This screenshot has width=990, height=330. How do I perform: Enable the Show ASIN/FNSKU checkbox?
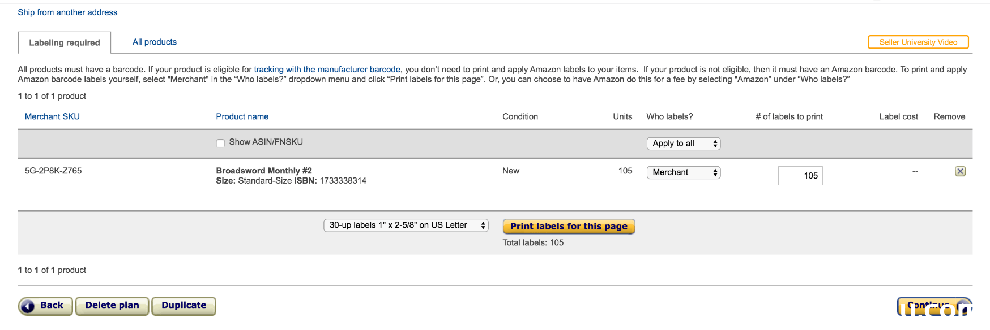[x=220, y=143]
